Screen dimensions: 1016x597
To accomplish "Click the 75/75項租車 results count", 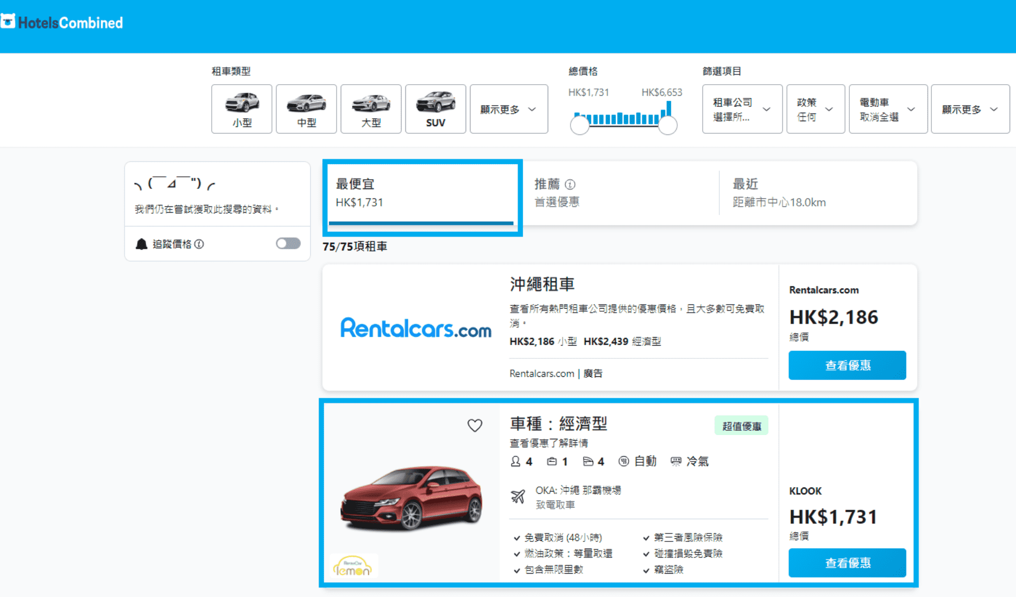I will [355, 246].
